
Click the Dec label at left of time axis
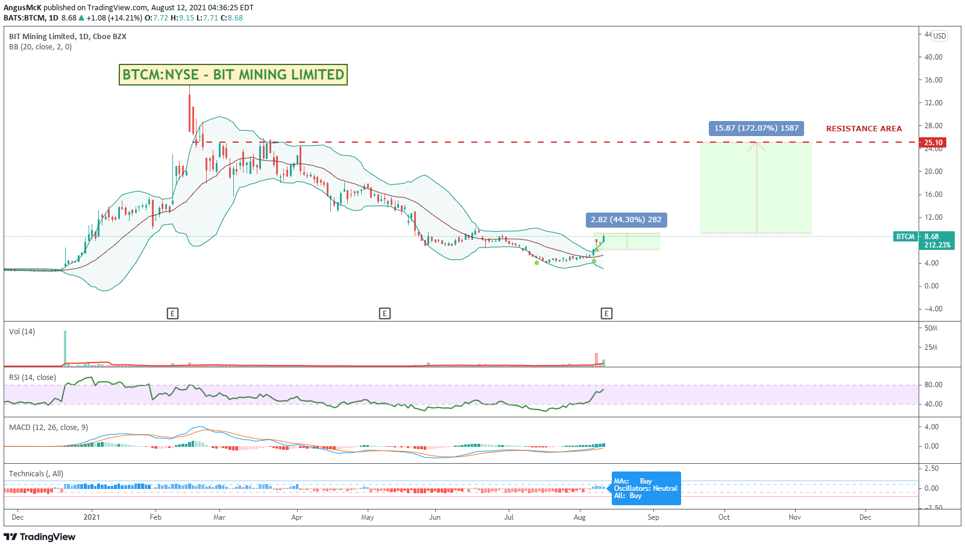(18, 517)
